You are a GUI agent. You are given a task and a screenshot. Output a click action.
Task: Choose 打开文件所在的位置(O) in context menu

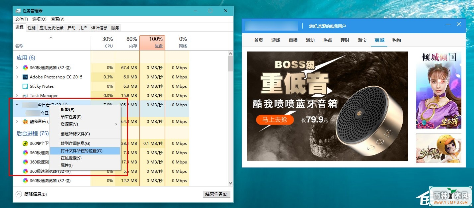coord(85,151)
